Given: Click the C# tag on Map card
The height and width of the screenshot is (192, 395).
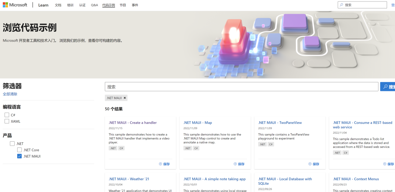Looking at the screenshot, I should [x=196, y=148].
